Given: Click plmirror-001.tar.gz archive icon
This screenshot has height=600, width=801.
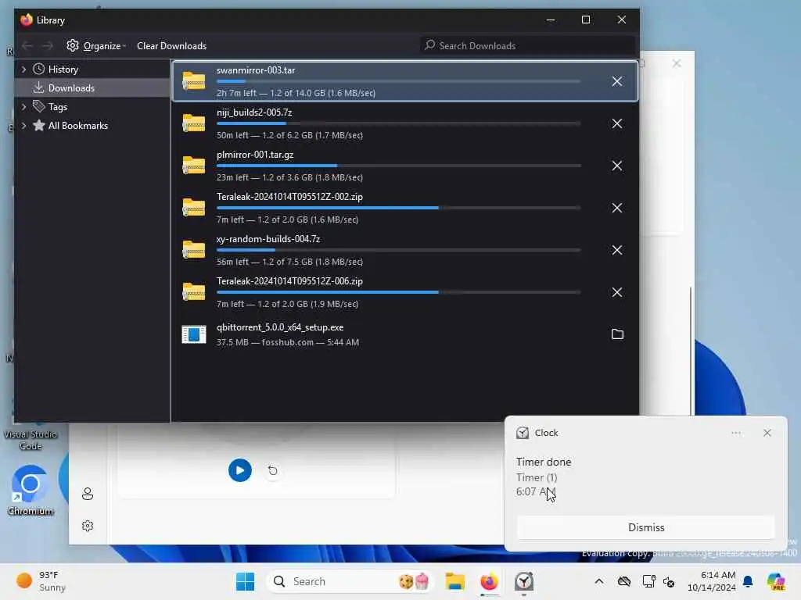Looking at the screenshot, I should click(x=194, y=166).
